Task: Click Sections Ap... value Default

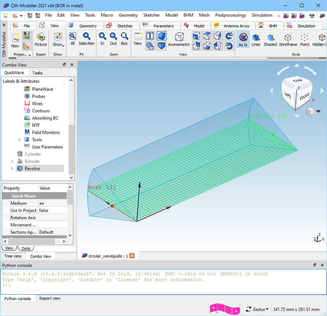Action: point(52,232)
